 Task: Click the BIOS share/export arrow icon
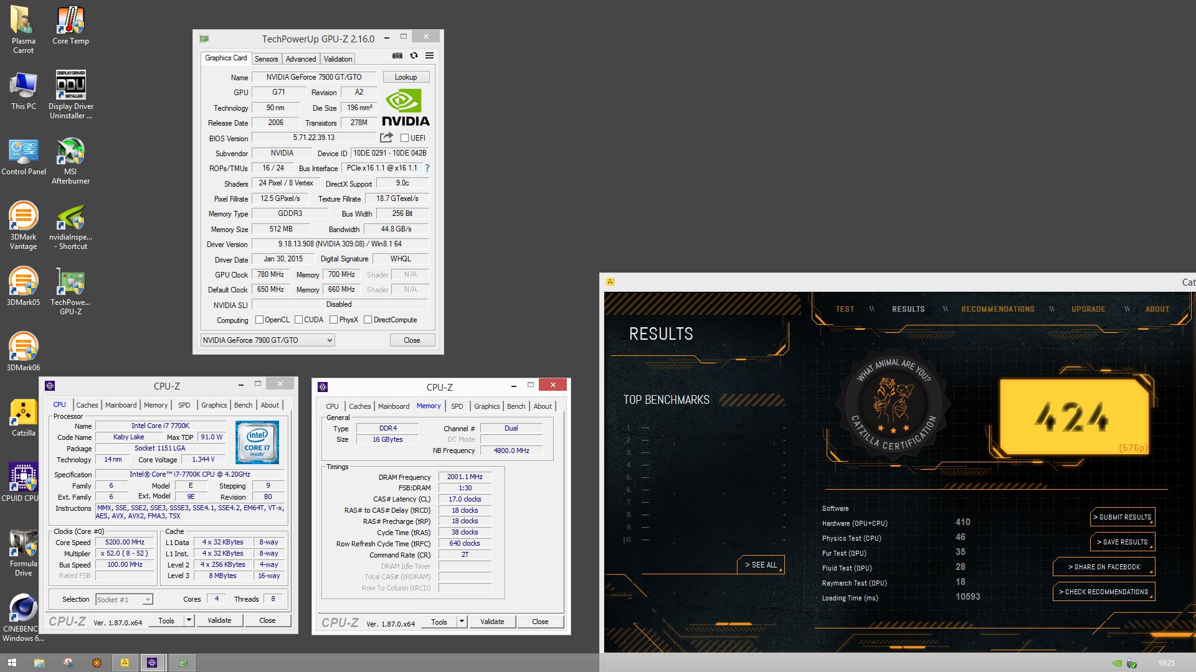pos(386,138)
